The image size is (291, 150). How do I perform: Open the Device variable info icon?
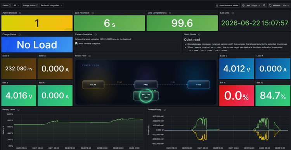point(10,5)
